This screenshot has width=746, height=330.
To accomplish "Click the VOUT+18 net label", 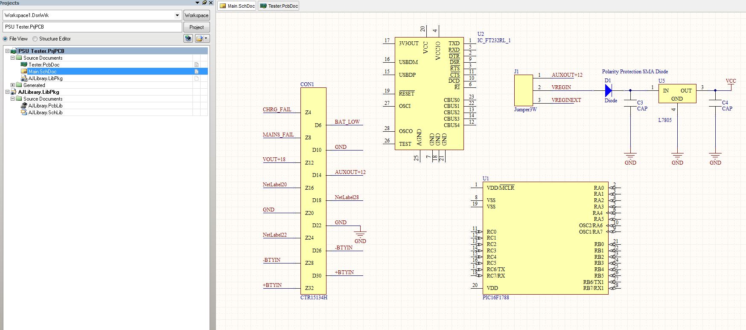I will click(x=274, y=159).
